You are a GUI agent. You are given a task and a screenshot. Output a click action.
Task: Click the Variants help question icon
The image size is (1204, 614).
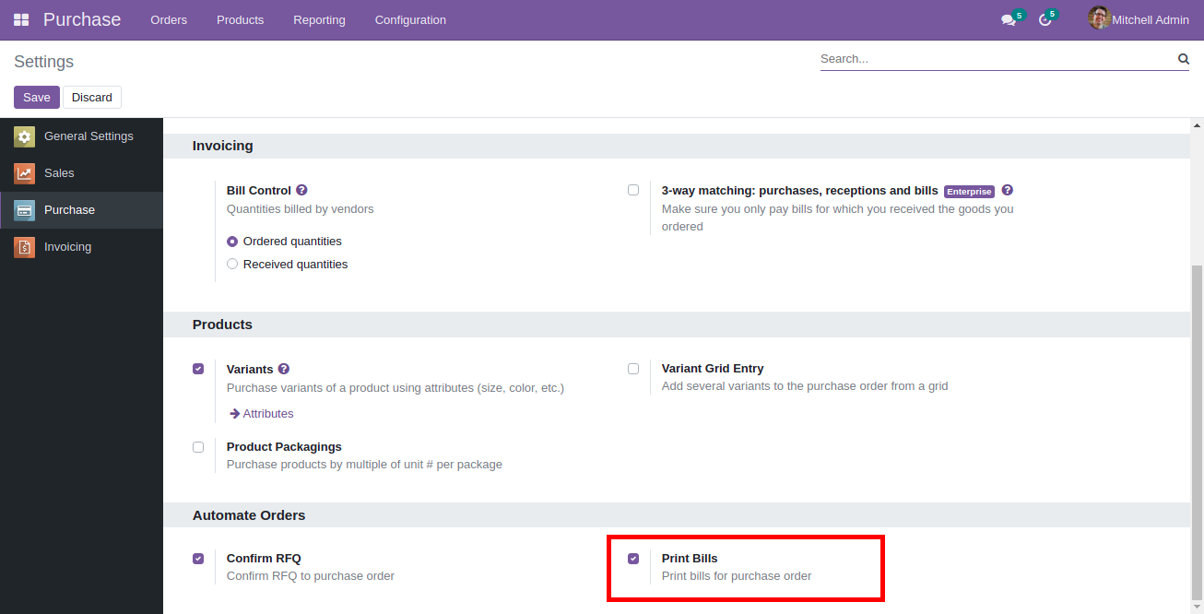coord(284,369)
